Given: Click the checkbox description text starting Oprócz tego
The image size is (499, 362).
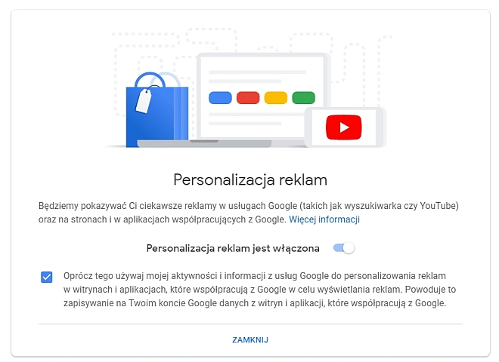Looking at the screenshot, I should click(259, 290).
